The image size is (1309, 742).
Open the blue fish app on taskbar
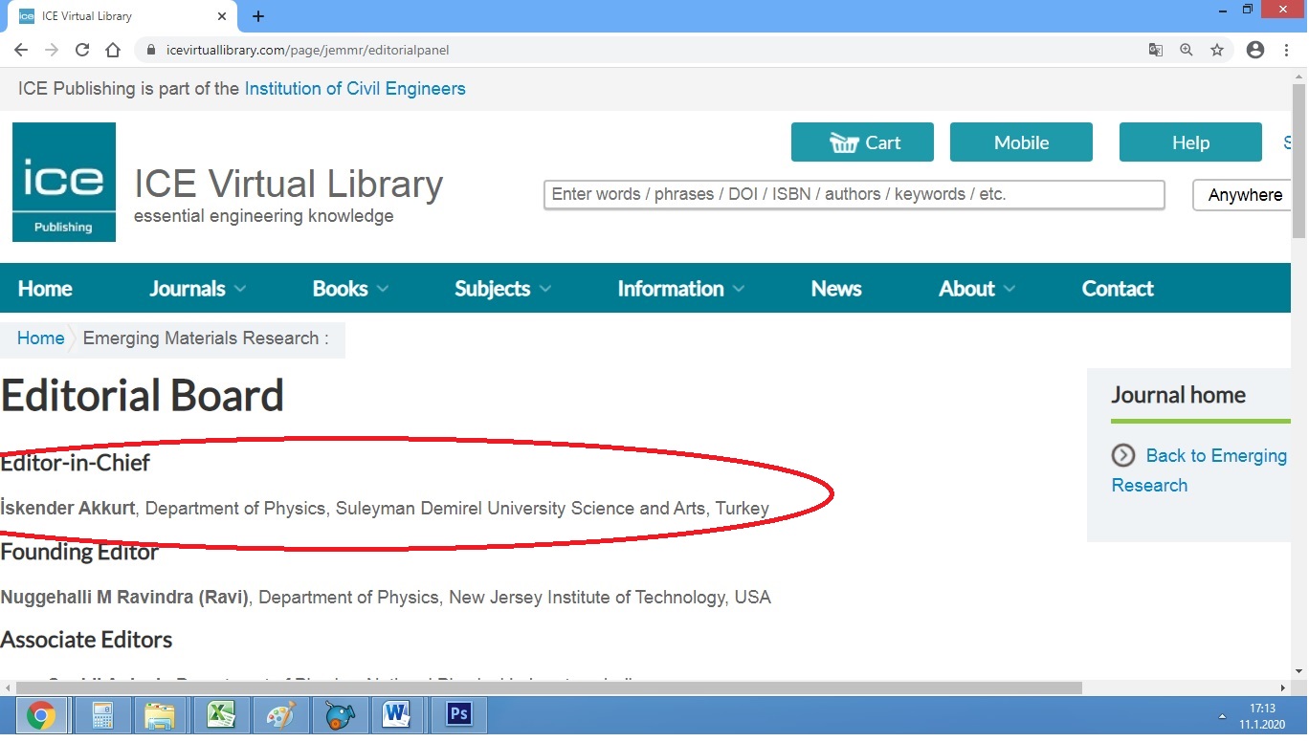[x=340, y=715]
